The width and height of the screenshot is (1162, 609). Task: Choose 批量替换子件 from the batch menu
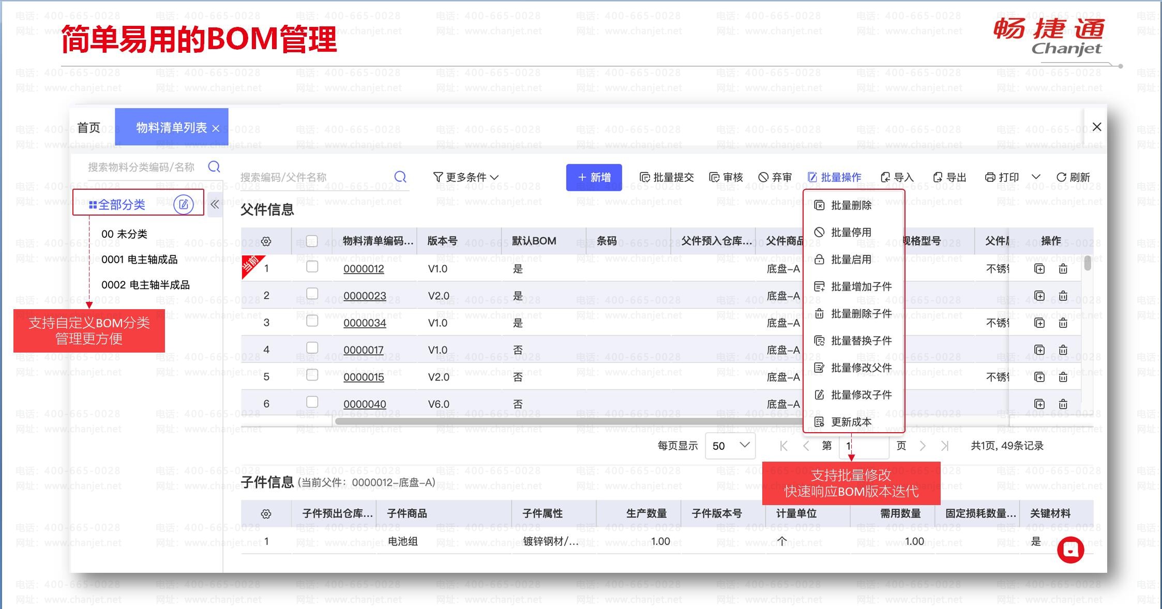853,341
